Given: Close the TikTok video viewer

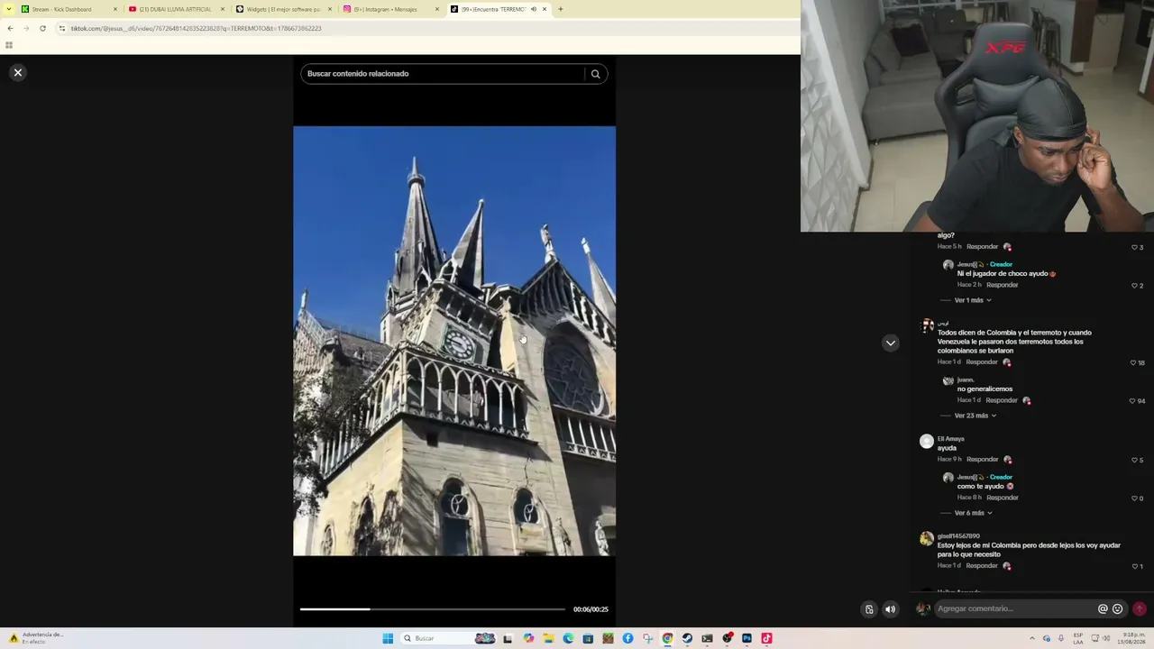Looking at the screenshot, I should (17, 72).
